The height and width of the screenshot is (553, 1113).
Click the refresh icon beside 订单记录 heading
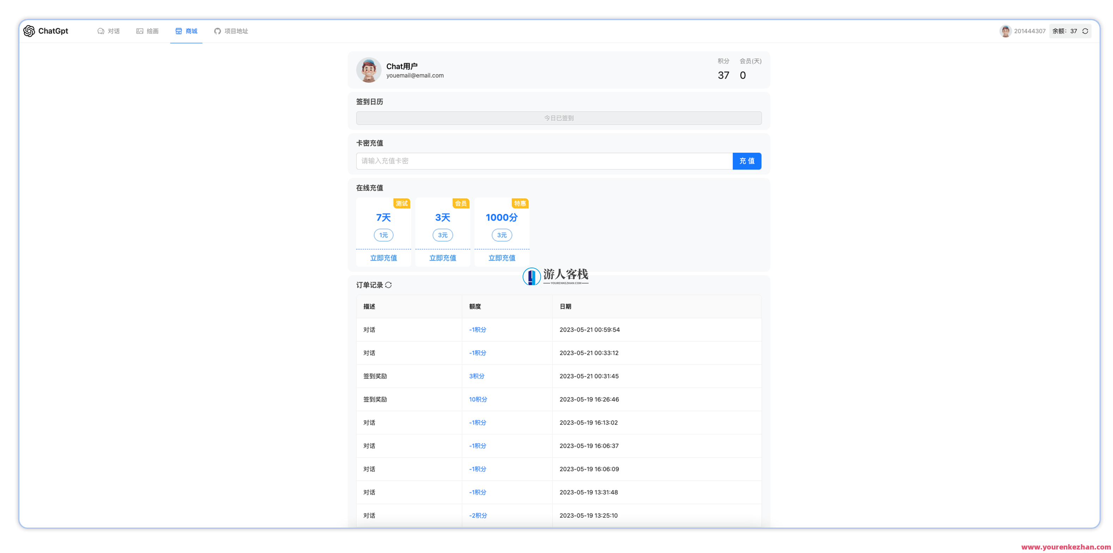pos(388,284)
